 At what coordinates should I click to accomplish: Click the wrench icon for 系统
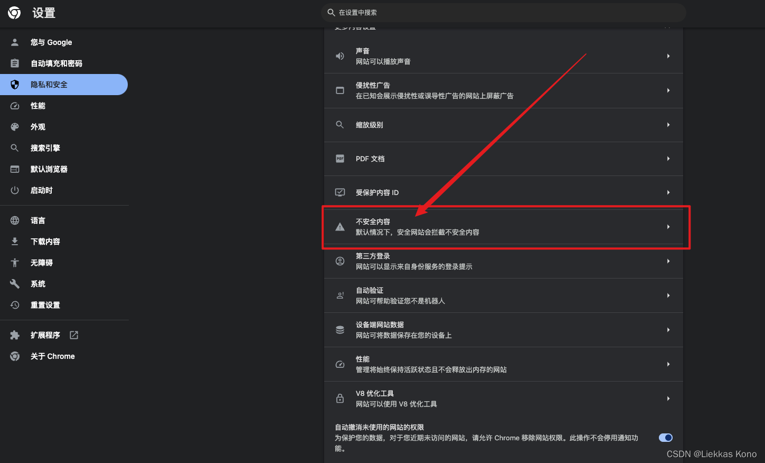[15, 284]
